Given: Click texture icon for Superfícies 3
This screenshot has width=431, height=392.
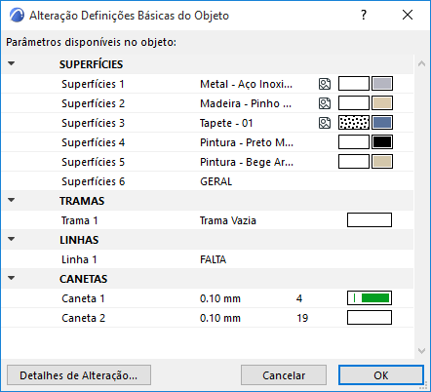Looking at the screenshot, I should point(325,123).
